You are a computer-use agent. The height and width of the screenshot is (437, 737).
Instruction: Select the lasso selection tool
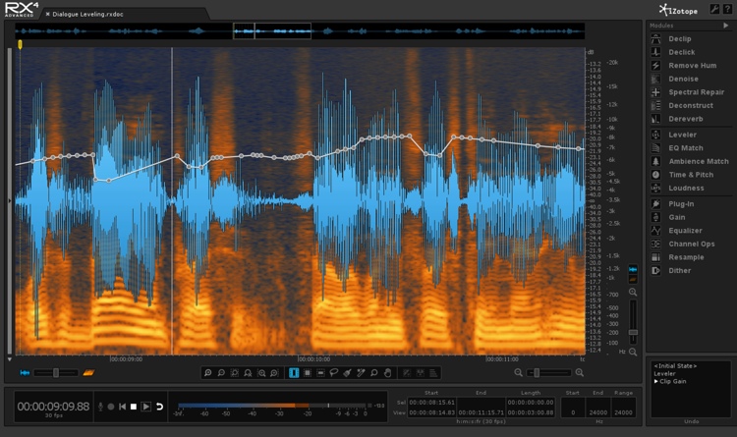334,373
